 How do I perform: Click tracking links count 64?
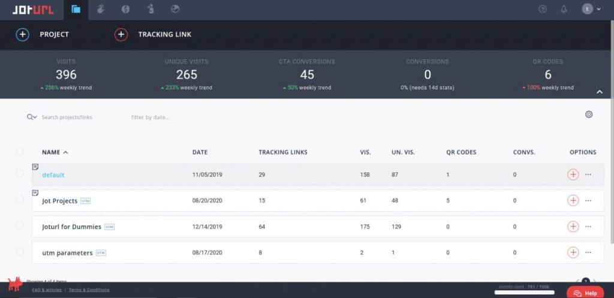click(x=262, y=227)
